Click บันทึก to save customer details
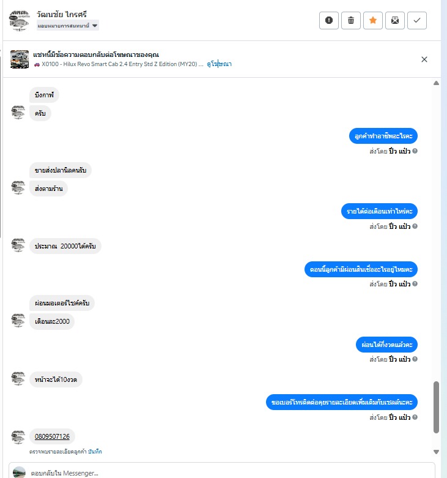 [95, 452]
